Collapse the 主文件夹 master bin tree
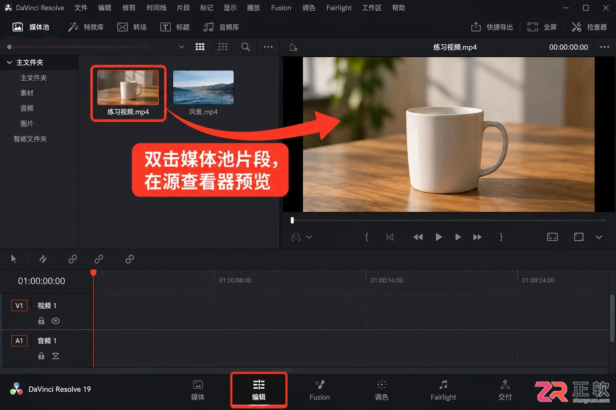Viewport: 616px width, 410px height. coord(9,62)
